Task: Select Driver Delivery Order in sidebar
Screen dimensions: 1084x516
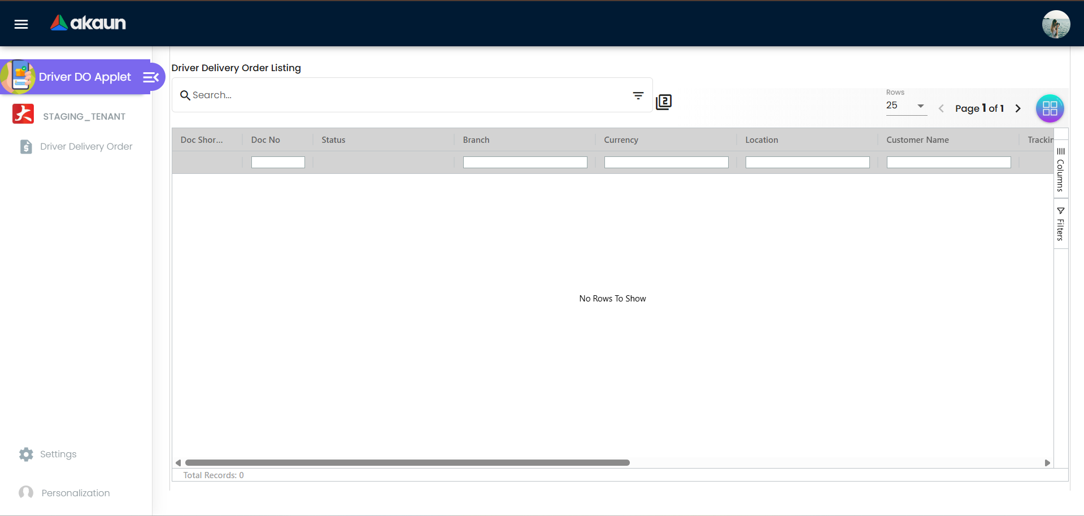Action: point(85,146)
